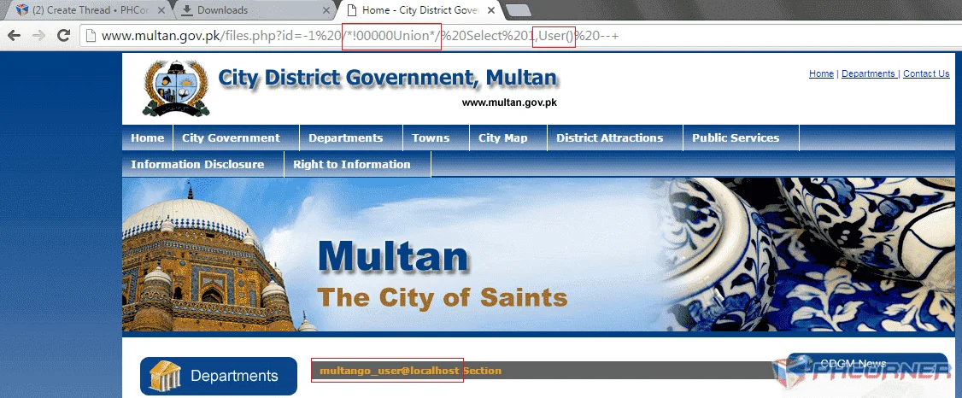Open a new browser tab
Image resolution: width=962 pixels, height=398 pixels.
point(519,10)
